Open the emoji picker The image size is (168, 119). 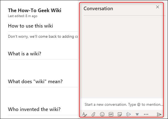coord(102,114)
